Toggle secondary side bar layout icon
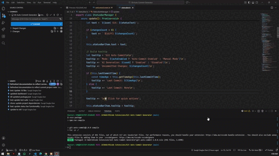 pyautogui.click(x=257, y=2)
